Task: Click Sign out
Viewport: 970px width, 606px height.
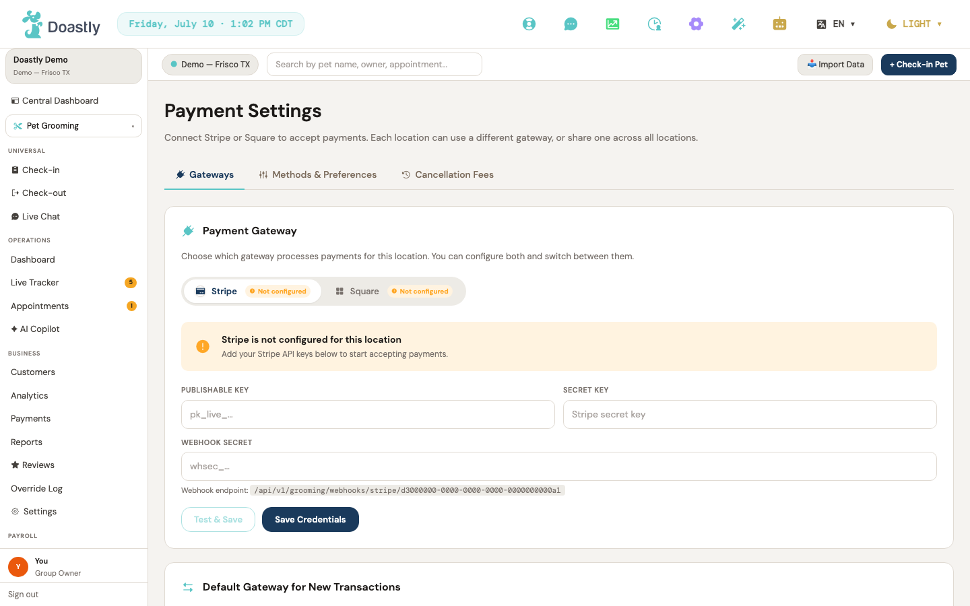Action: click(x=24, y=595)
